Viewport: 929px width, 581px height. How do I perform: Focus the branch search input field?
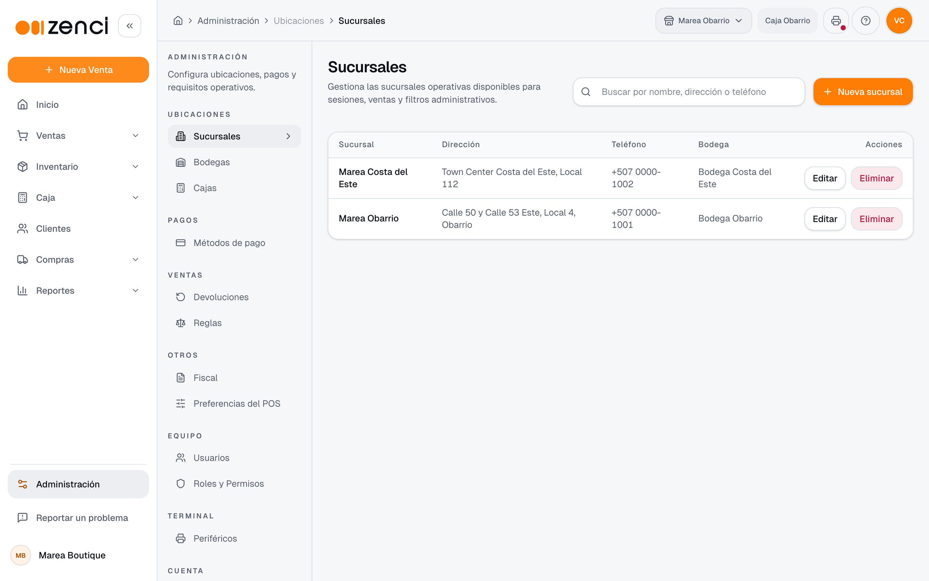[689, 92]
